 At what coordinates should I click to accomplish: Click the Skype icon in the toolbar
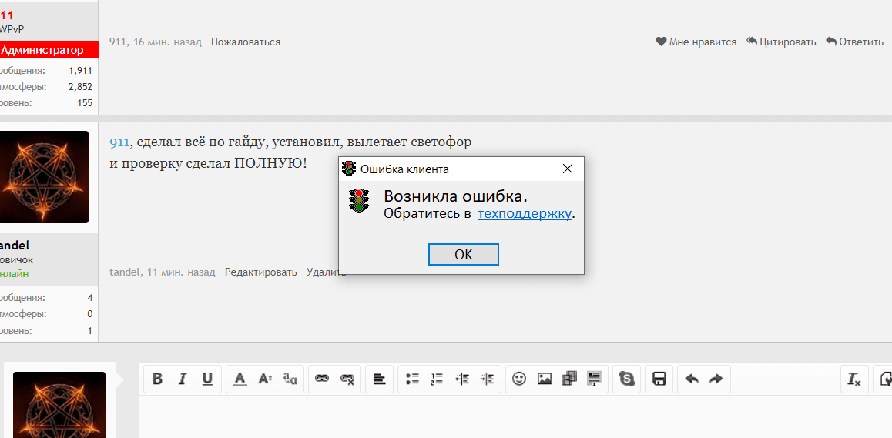click(627, 379)
